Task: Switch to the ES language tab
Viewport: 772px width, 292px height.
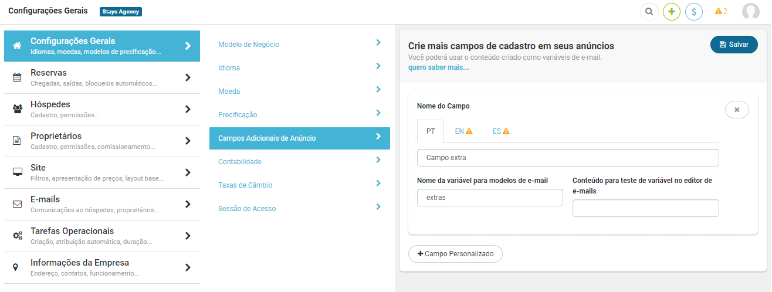Action: click(x=501, y=131)
